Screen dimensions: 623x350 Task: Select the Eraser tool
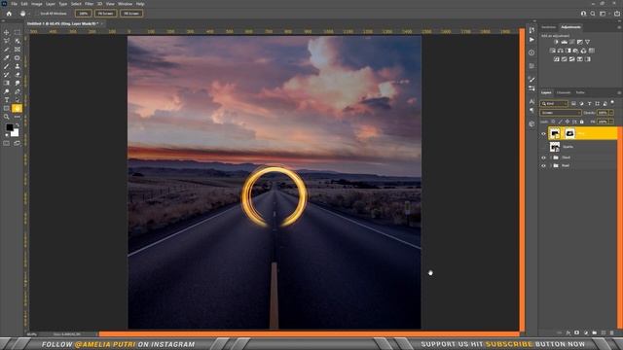click(x=18, y=75)
